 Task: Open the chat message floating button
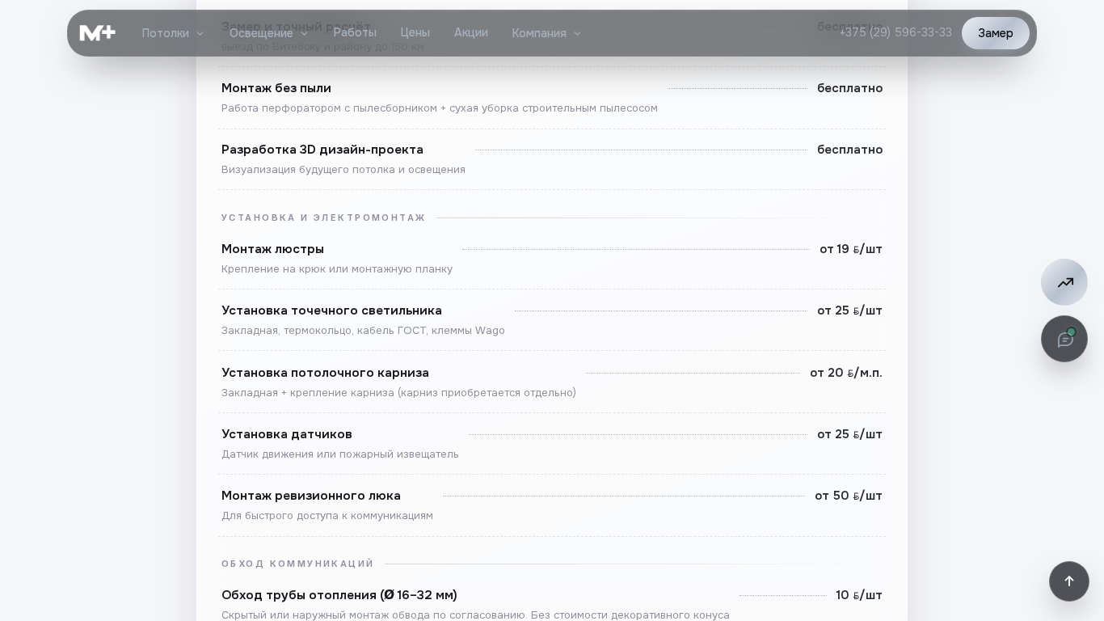pyautogui.click(x=1064, y=339)
